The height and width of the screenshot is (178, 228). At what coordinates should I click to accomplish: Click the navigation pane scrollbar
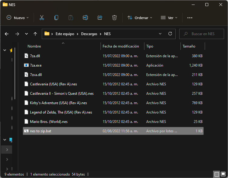point(15,74)
